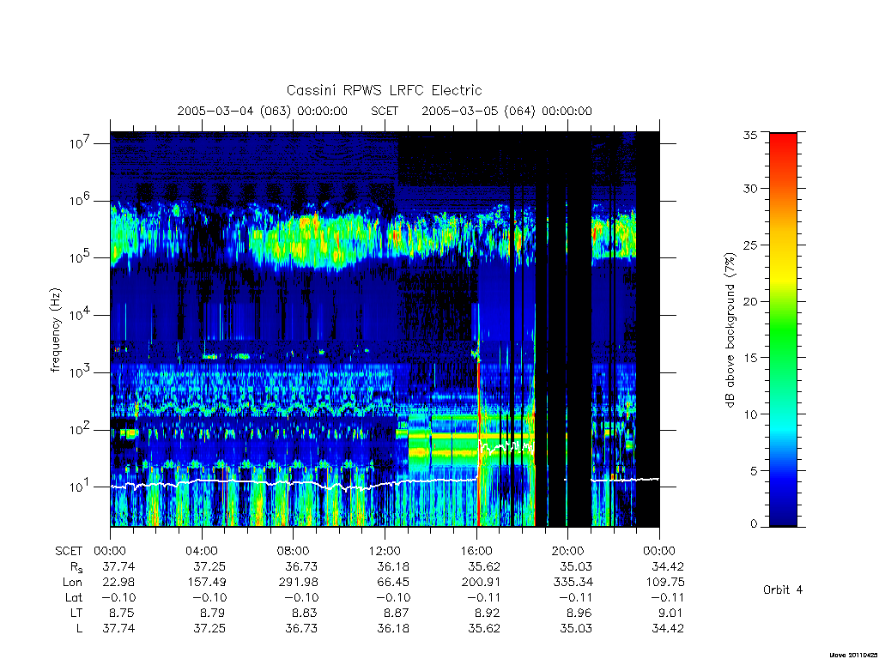Click the 16:00 SCET tick label

coord(476,551)
